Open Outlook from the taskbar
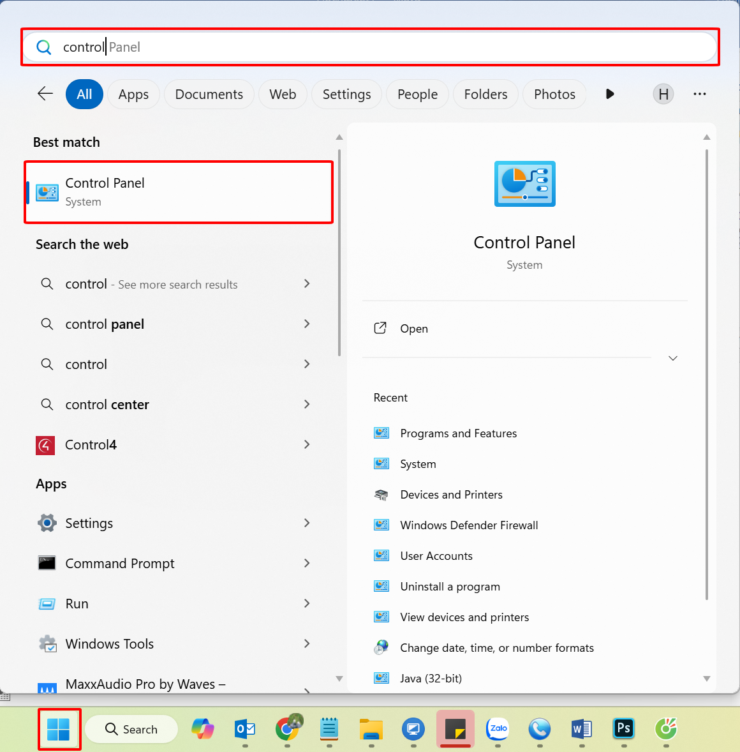Image resolution: width=740 pixels, height=752 pixels. tap(245, 728)
